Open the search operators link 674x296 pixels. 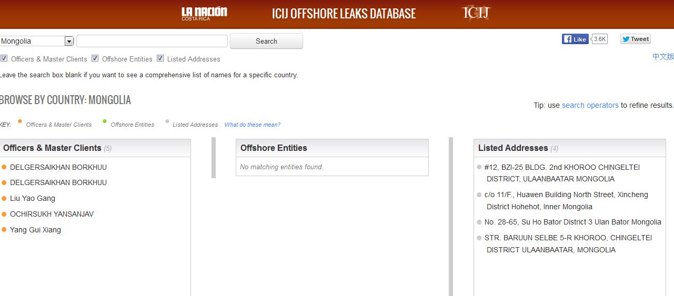(590, 105)
